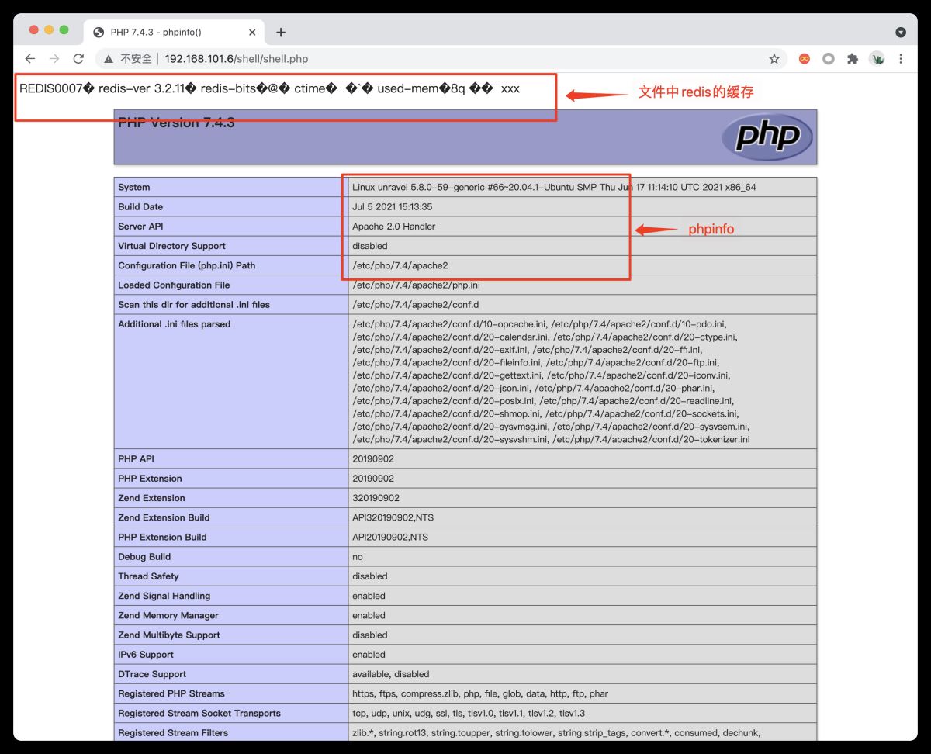Screen dimensions: 931x754
Task: Click the Registered PHP Streams label
Action: 171,693
